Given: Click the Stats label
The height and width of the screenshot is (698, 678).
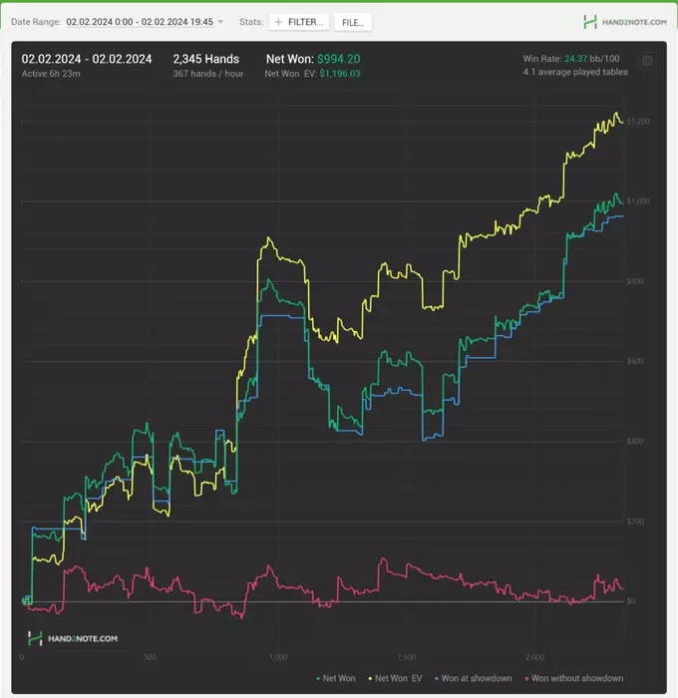Looking at the screenshot, I should tap(251, 22).
